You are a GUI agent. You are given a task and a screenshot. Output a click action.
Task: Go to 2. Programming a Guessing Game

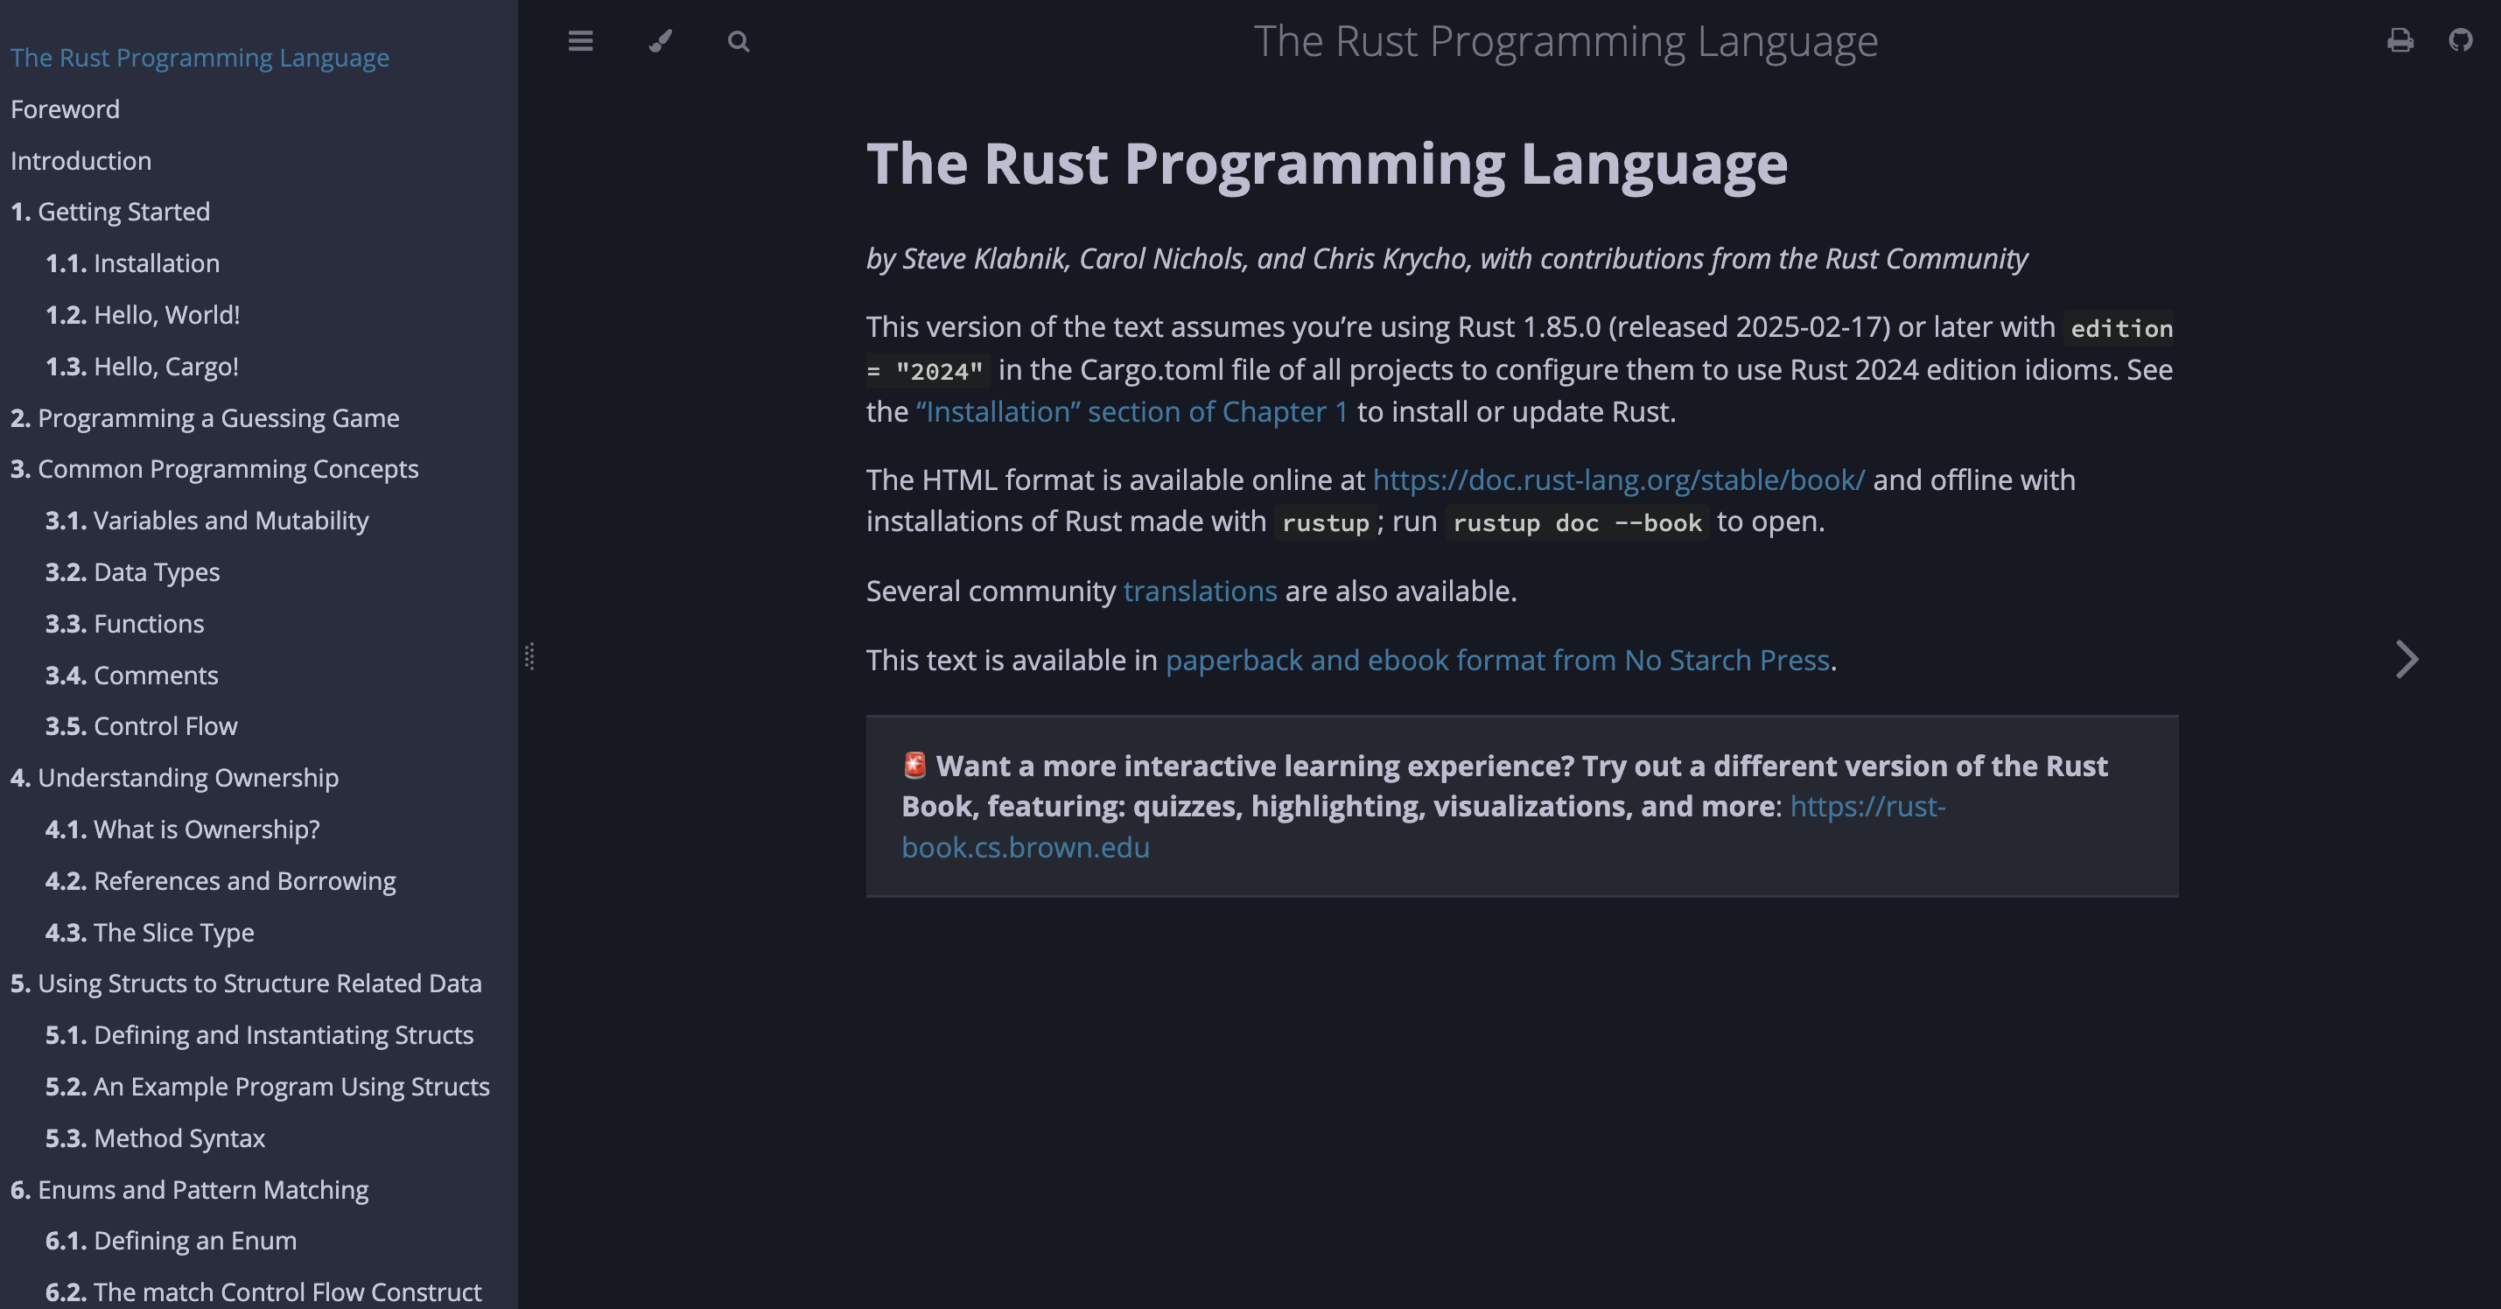205,417
